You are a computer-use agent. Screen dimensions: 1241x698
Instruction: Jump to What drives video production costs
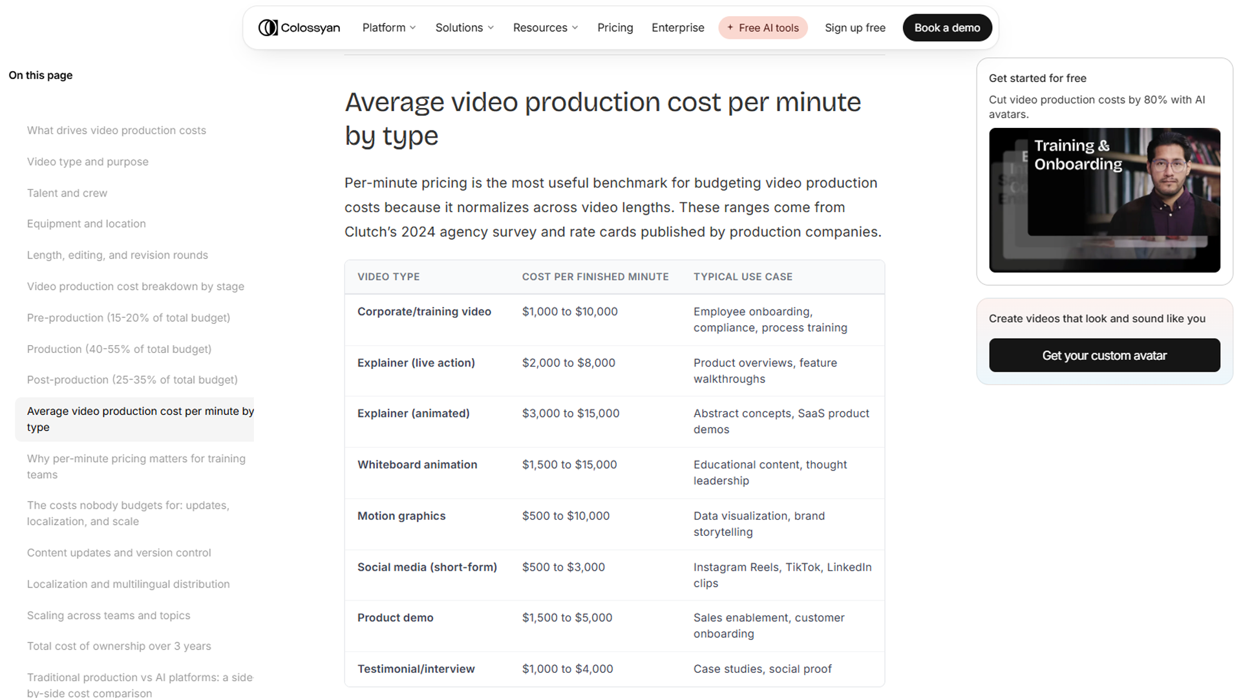[116, 131]
